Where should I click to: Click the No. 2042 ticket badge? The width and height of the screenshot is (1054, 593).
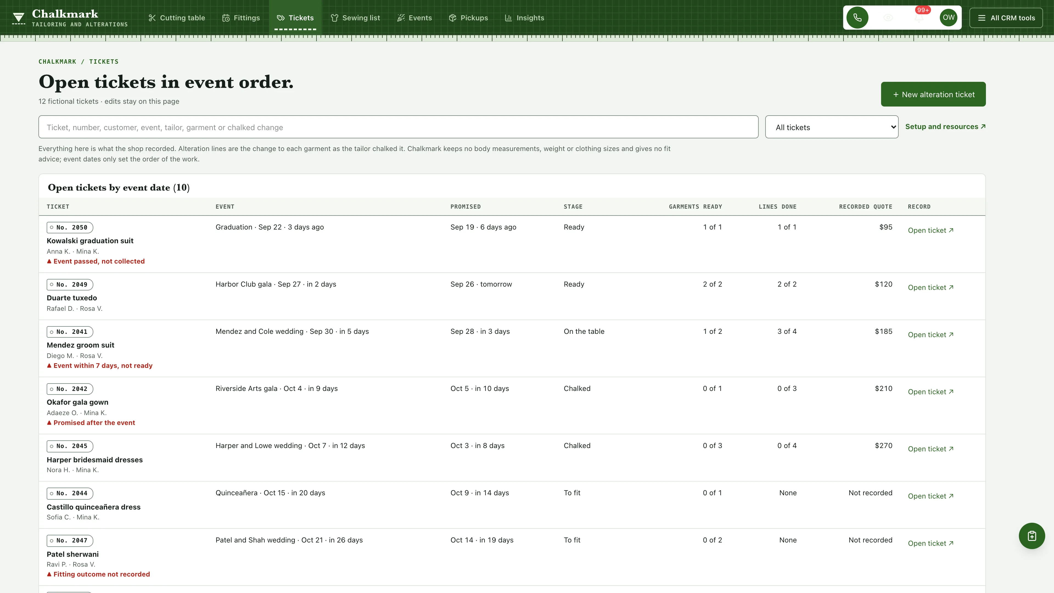coord(70,389)
